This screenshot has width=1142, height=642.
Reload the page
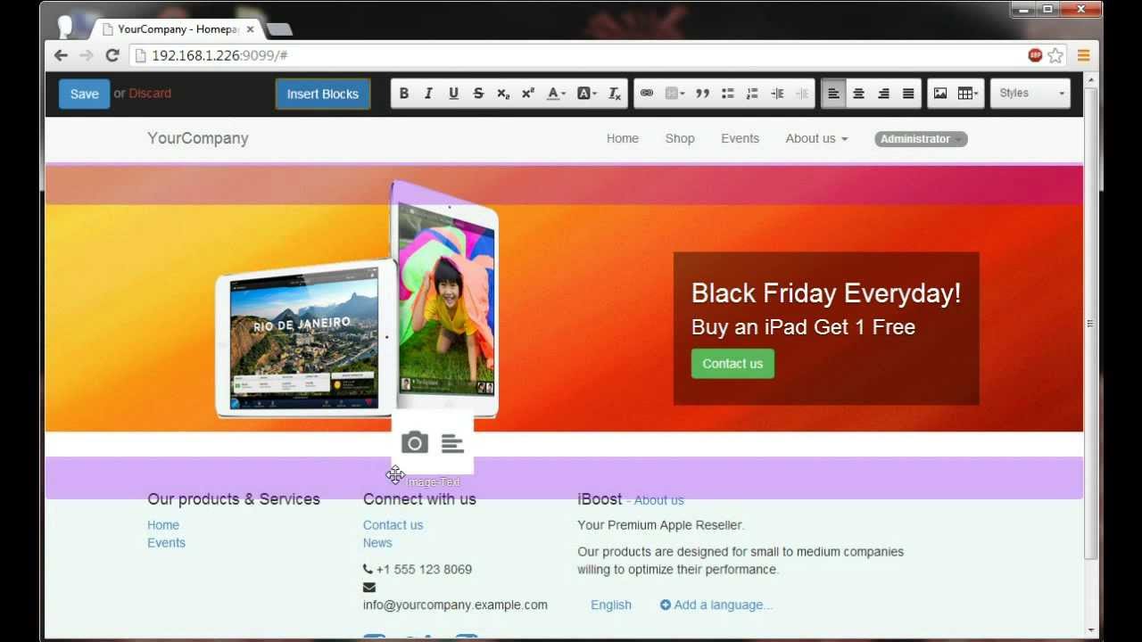pos(112,55)
